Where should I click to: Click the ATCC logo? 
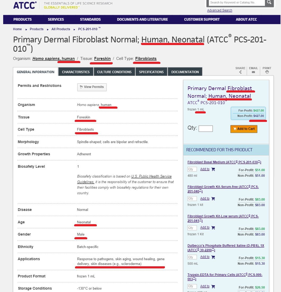pos(25,5)
